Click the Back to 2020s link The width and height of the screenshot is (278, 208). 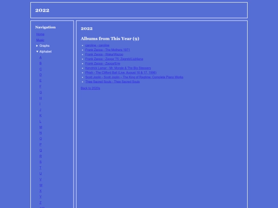[90, 88]
